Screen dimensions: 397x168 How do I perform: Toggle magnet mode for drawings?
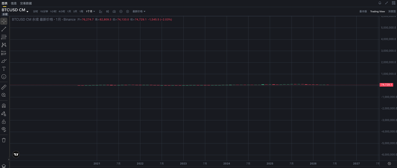pos(4,106)
